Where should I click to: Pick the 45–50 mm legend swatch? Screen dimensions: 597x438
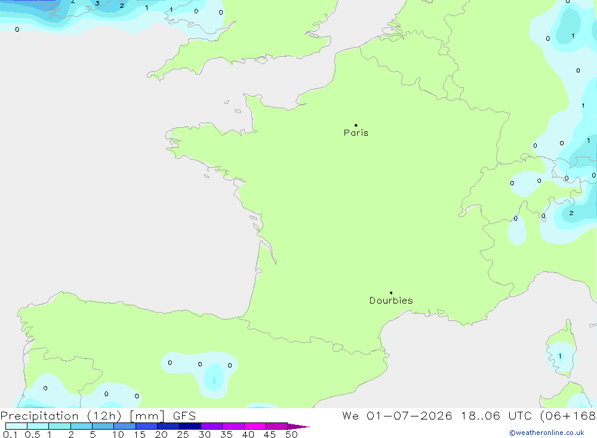(x=277, y=426)
